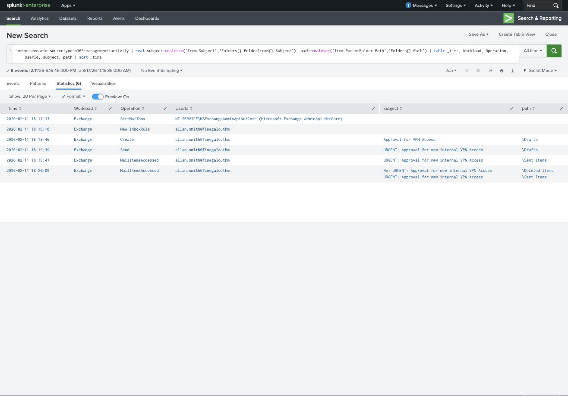
Task: Toggle the Preview switch off
Action: pyautogui.click(x=98, y=97)
